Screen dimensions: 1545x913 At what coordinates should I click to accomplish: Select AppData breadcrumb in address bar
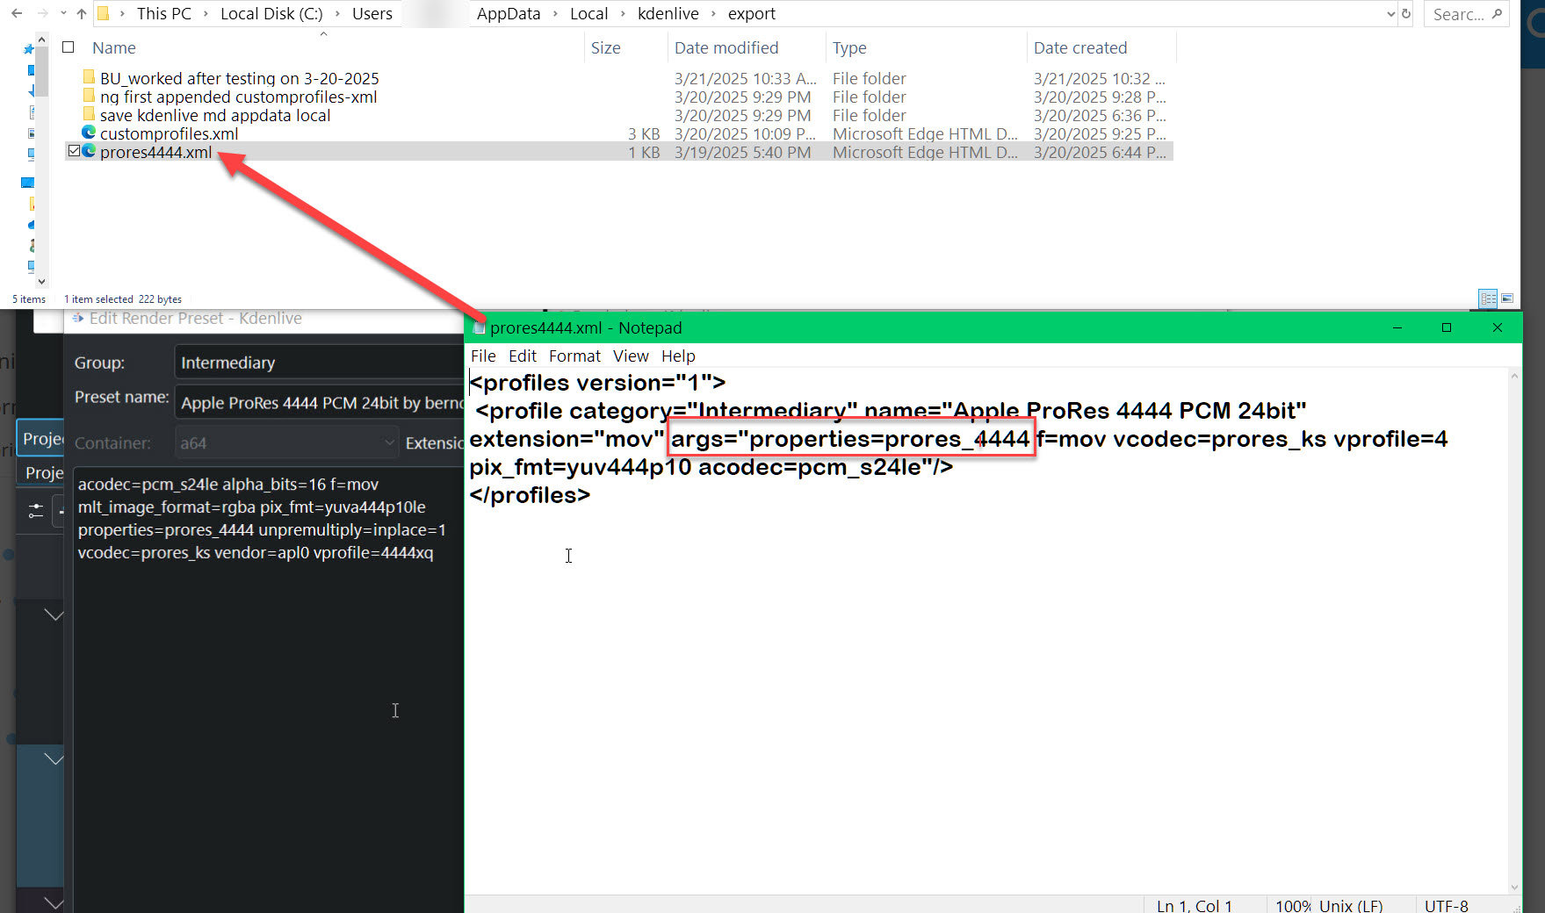pyautogui.click(x=509, y=13)
